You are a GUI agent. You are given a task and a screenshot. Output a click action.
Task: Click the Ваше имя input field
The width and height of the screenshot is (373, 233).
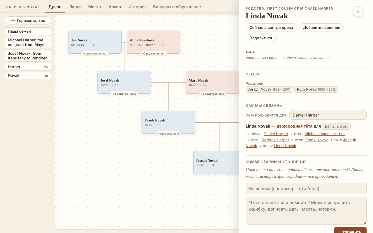coord(306,188)
